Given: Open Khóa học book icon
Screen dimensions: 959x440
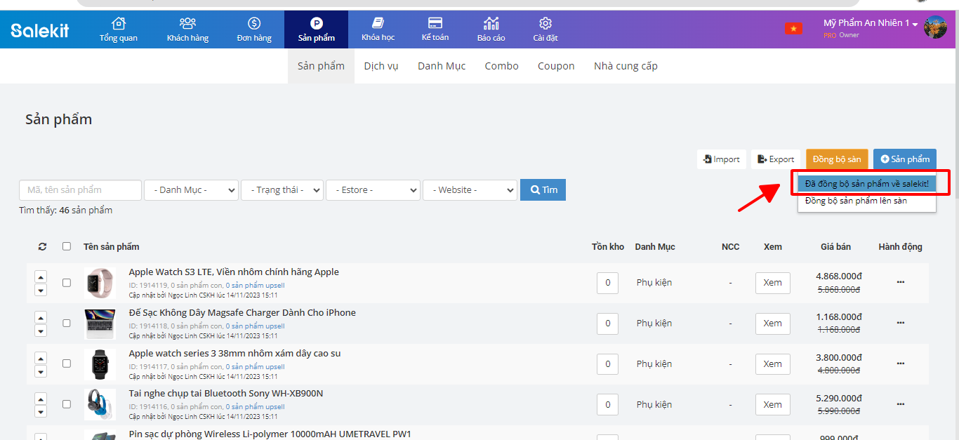Looking at the screenshot, I should point(378,23).
